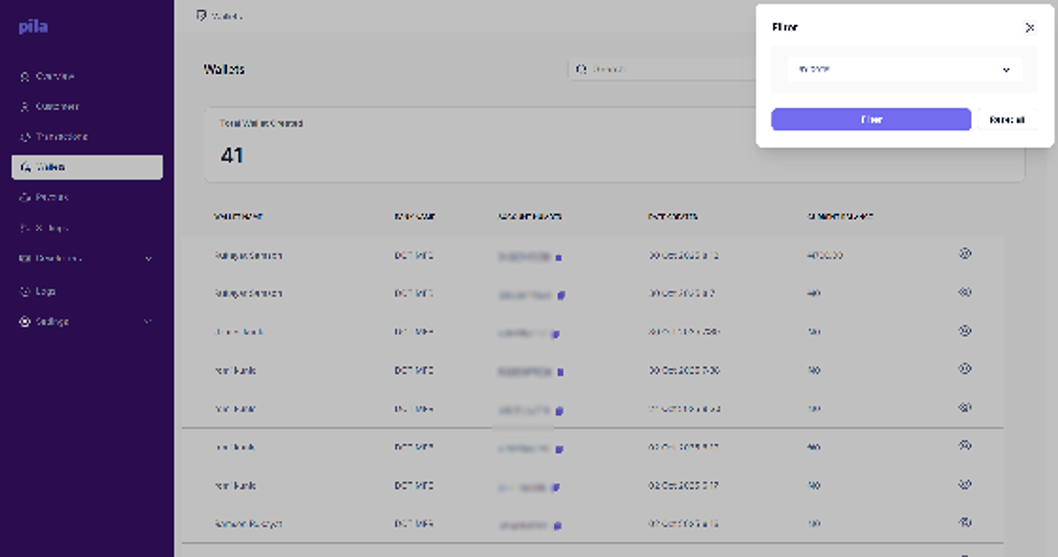
Task: Close the Filter popup with the X
Action: (1030, 28)
